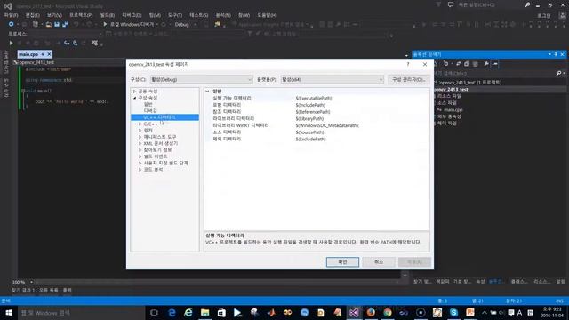The width and height of the screenshot is (569, 320).
Task: Start the Local Windows Debugger
Action: coord(130,24)
